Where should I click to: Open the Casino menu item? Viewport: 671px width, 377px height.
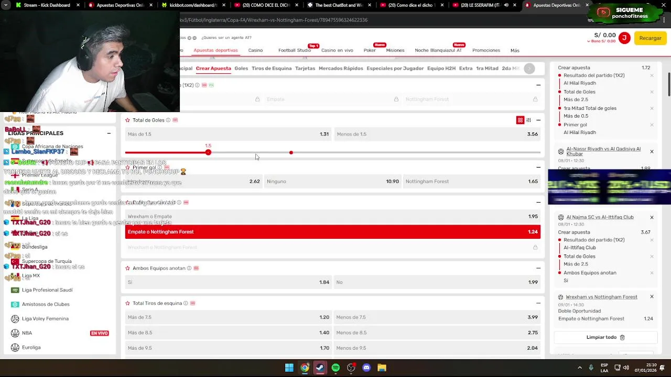(255, 50)
